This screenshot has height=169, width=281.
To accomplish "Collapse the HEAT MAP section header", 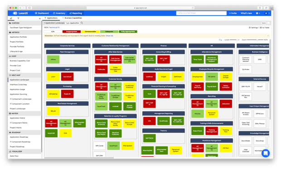I will click(x=24, y=75).
